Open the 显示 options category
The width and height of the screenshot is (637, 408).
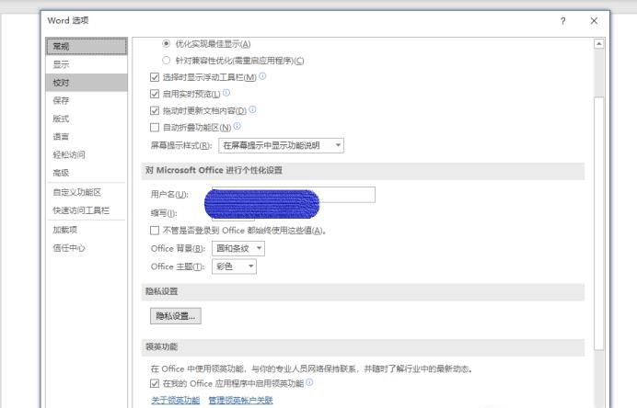(87, 64)
